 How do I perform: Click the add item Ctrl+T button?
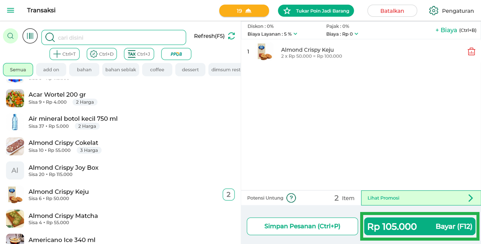click(x=64, y=54)
